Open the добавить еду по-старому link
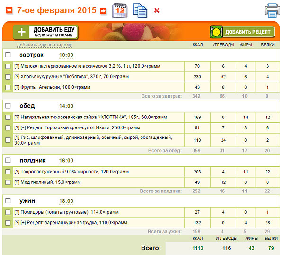The width and height of the screenshot is (284, 255). click(44, 45)
